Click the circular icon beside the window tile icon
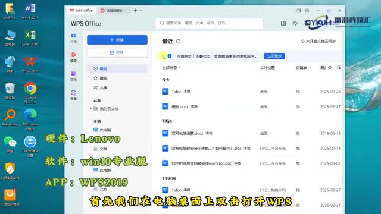 point(307,11)
